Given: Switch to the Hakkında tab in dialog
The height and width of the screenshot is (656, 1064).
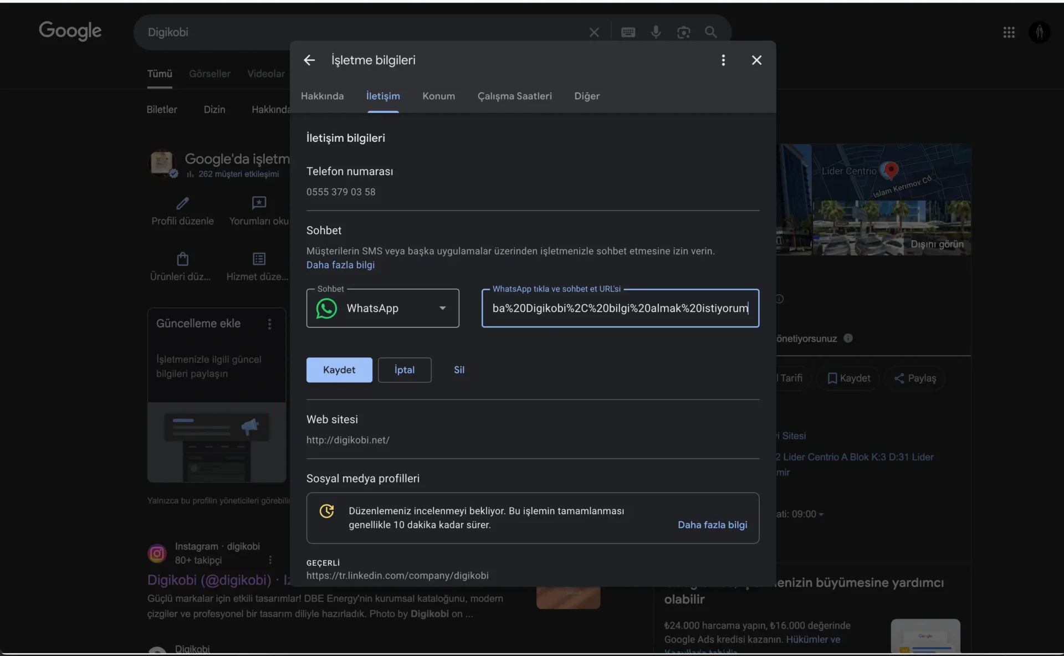Looking at the screenshot, I should (322, 96).
